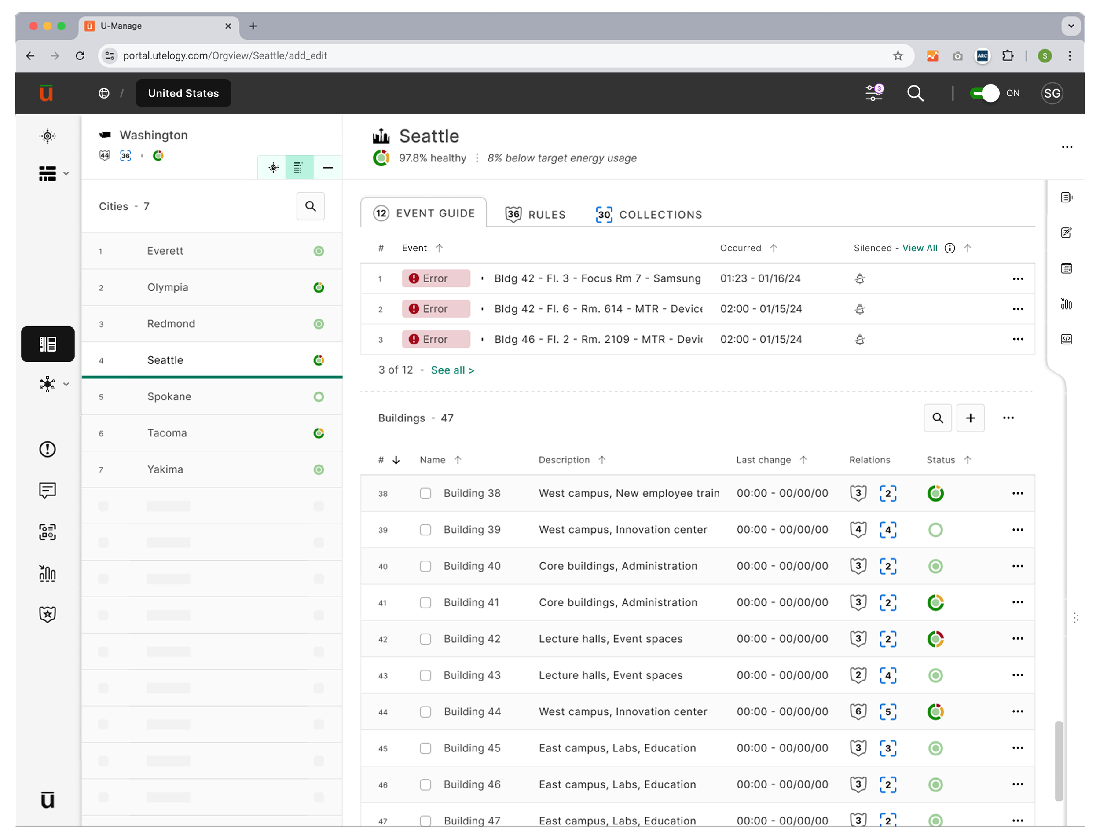Image resolution: width=1100 pixels, height=839 pixels.
Task: Switch to the Rules tab
Action: [535, 215]
